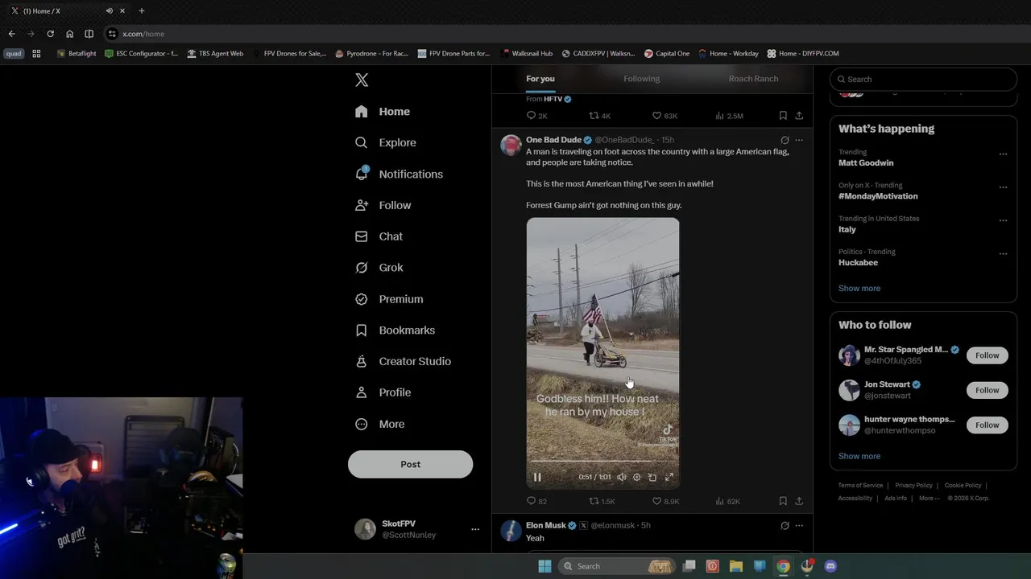Follow Mr. Star Spangled M...
The width and height of the screenshot is (1031, 579).
[x=987, y=355]
